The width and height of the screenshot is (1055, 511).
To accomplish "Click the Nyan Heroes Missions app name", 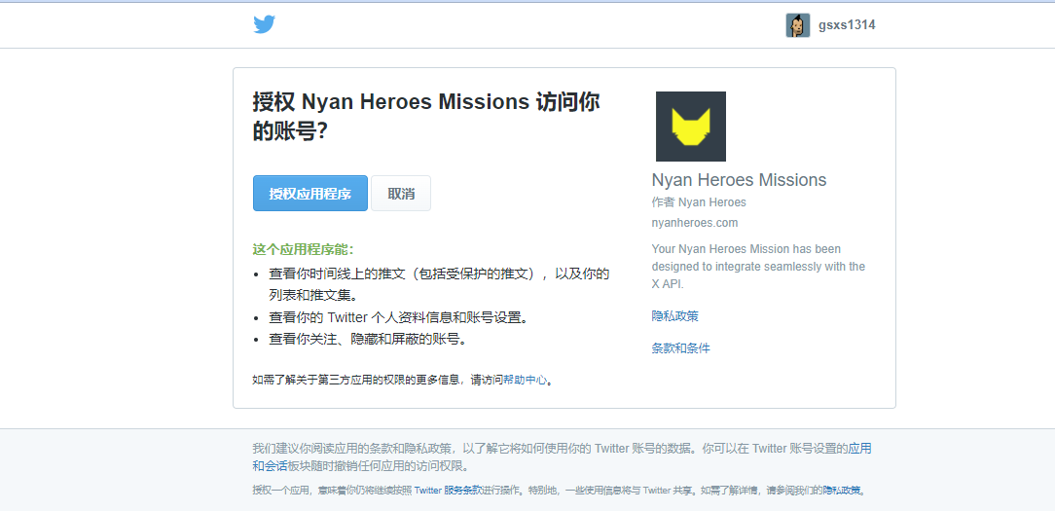I will pos(739,180).
